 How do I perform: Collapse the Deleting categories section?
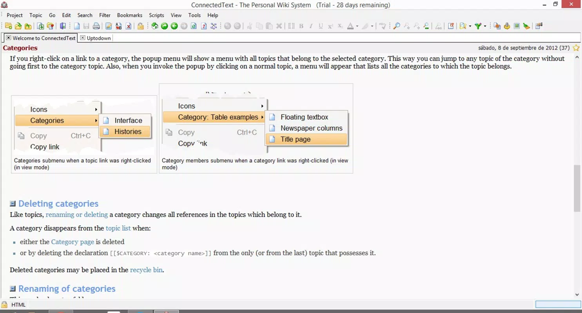click(x=13, y=204)
